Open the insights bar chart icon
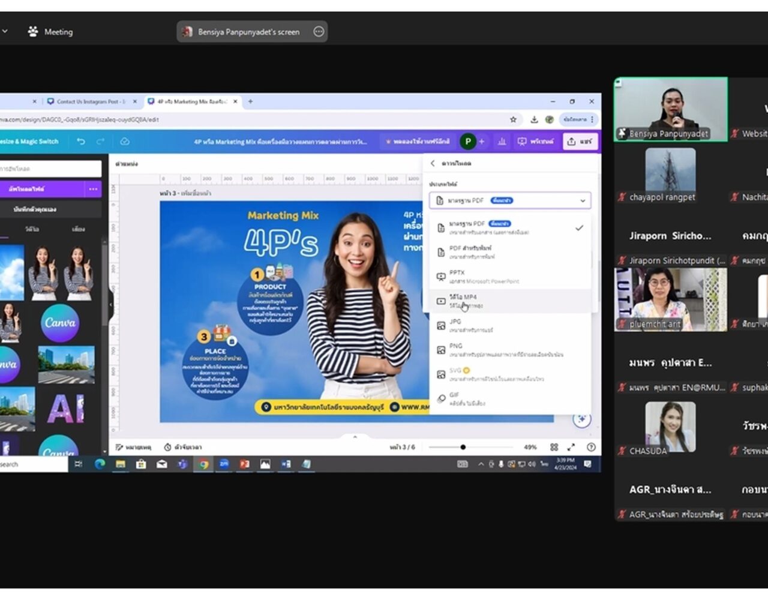 tap(502, 142)
